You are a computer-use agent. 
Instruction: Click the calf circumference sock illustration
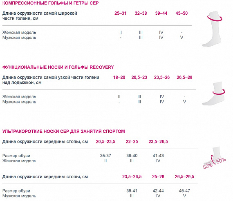point(213,29)
